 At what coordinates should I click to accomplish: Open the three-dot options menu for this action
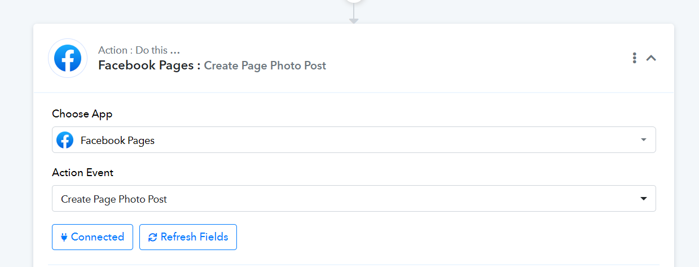(x=635, y=58)
